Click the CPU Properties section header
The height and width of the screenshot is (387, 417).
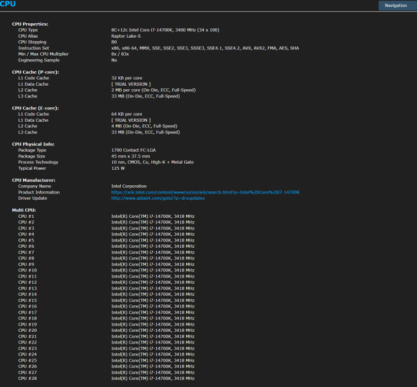tap(32, 24)
